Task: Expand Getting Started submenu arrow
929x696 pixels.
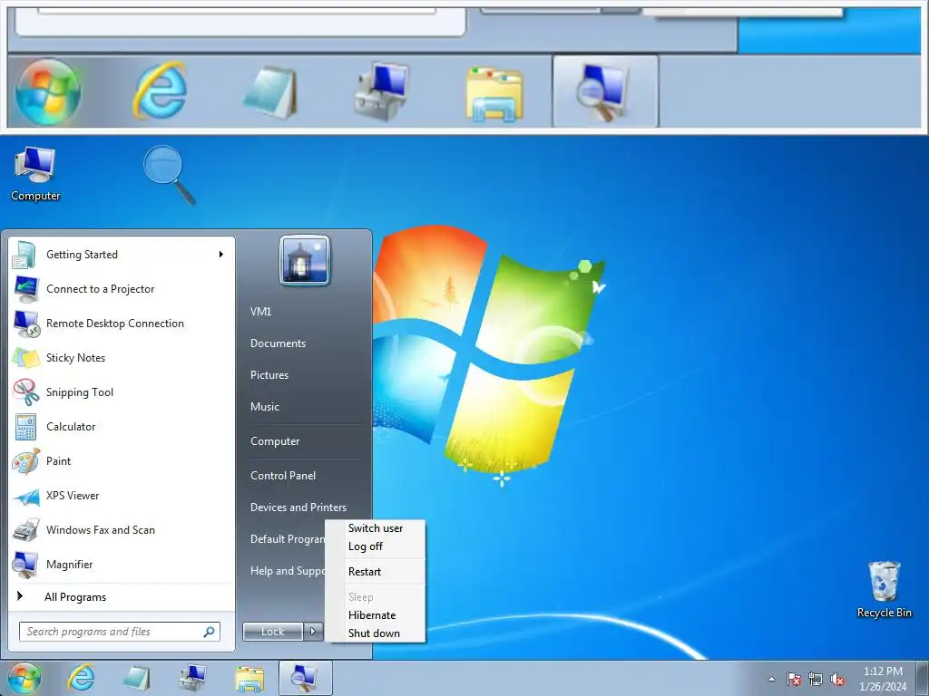Action: 221,255
